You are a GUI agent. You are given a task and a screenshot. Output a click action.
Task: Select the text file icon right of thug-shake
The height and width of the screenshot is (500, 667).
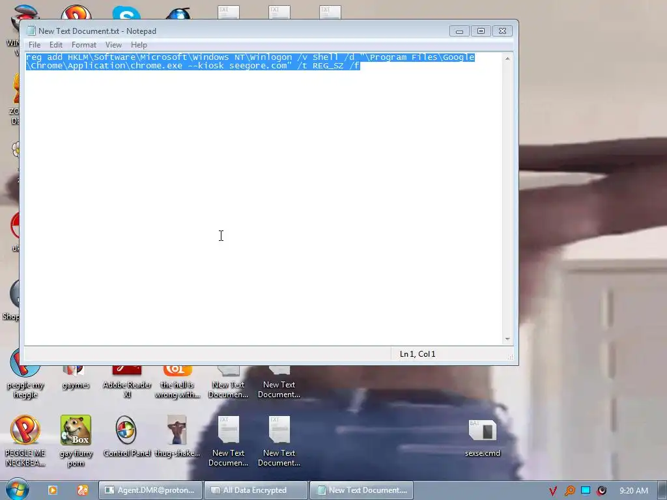point(229,441)
